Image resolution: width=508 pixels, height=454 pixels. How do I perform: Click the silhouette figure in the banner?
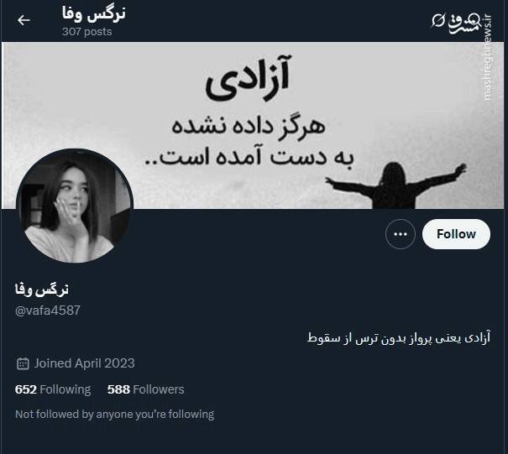pos(395,185)
